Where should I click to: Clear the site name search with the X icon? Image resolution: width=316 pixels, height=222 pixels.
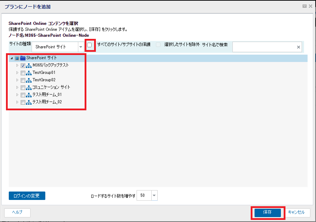[298, 47]
